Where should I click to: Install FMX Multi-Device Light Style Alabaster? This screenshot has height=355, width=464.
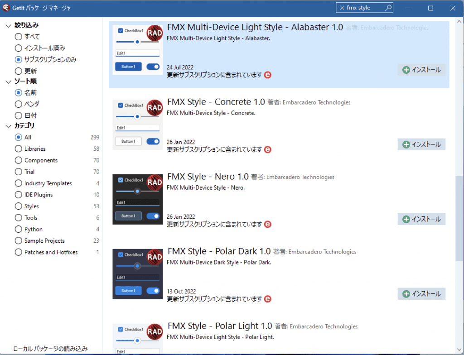(421, 70)
